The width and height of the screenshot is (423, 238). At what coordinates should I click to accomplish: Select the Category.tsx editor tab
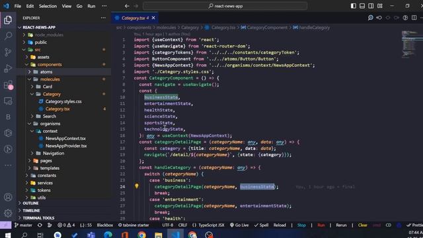click(x=135, y=18)
